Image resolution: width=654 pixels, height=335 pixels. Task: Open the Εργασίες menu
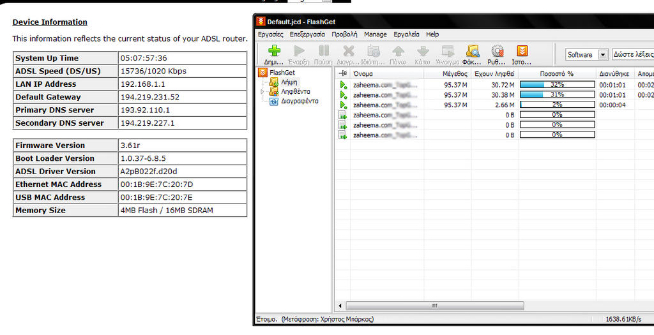(270, 34)
